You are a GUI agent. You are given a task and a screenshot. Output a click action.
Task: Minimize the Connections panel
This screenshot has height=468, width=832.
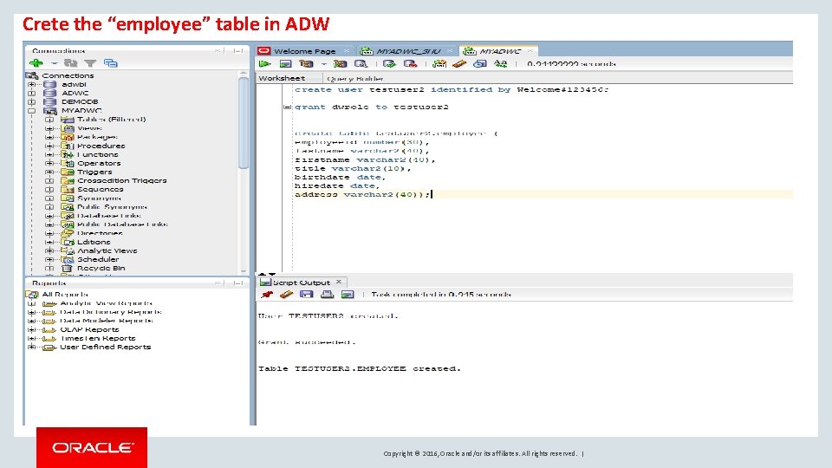pos(238,51)
